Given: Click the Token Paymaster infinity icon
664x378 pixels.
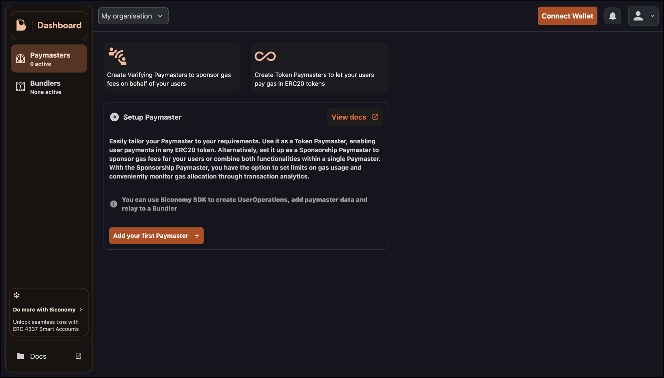Looking at the screenshot, I should click(265, 56).
